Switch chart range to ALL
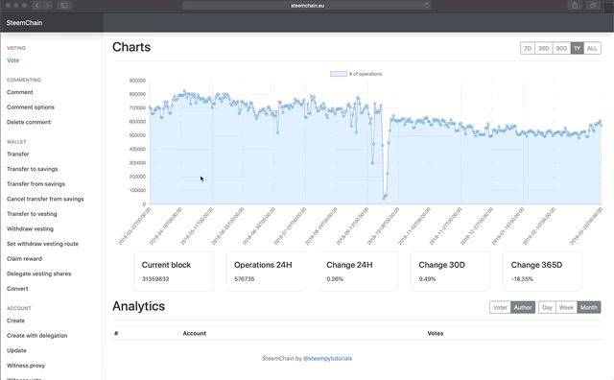The image size is (614, 380). coord(592,48)
